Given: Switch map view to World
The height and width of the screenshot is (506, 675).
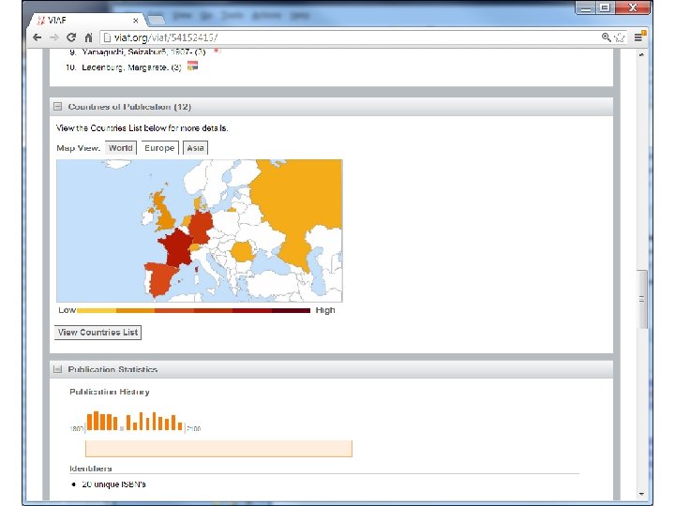Looking at the screenshot, I should [121, 148].
